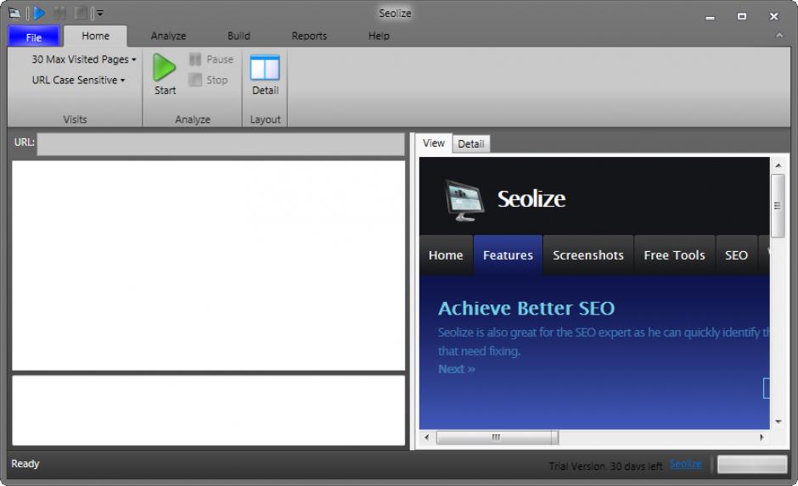Click the Seolize app icon in title bar
The image size is (798, 486).
tap(14, 13)
